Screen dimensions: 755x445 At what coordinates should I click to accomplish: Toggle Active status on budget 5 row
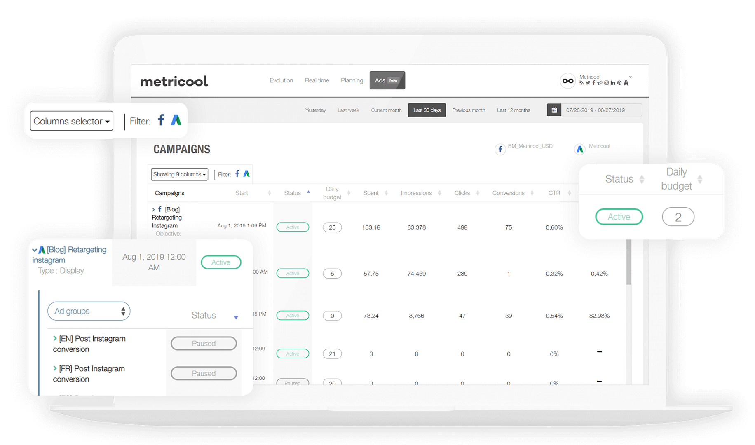click(x=293, y=273)
